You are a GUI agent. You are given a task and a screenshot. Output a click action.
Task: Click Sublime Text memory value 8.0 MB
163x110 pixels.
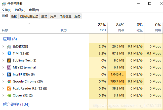[x=119, y=60]
